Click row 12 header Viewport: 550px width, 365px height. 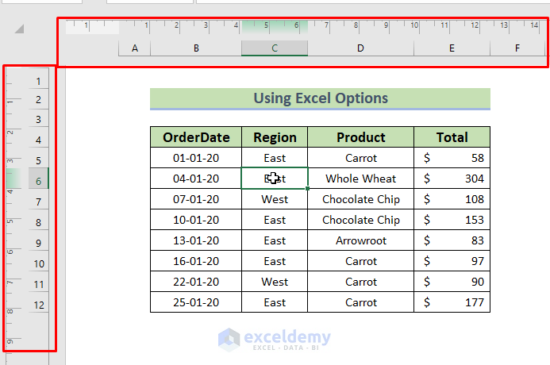point(38,305)
